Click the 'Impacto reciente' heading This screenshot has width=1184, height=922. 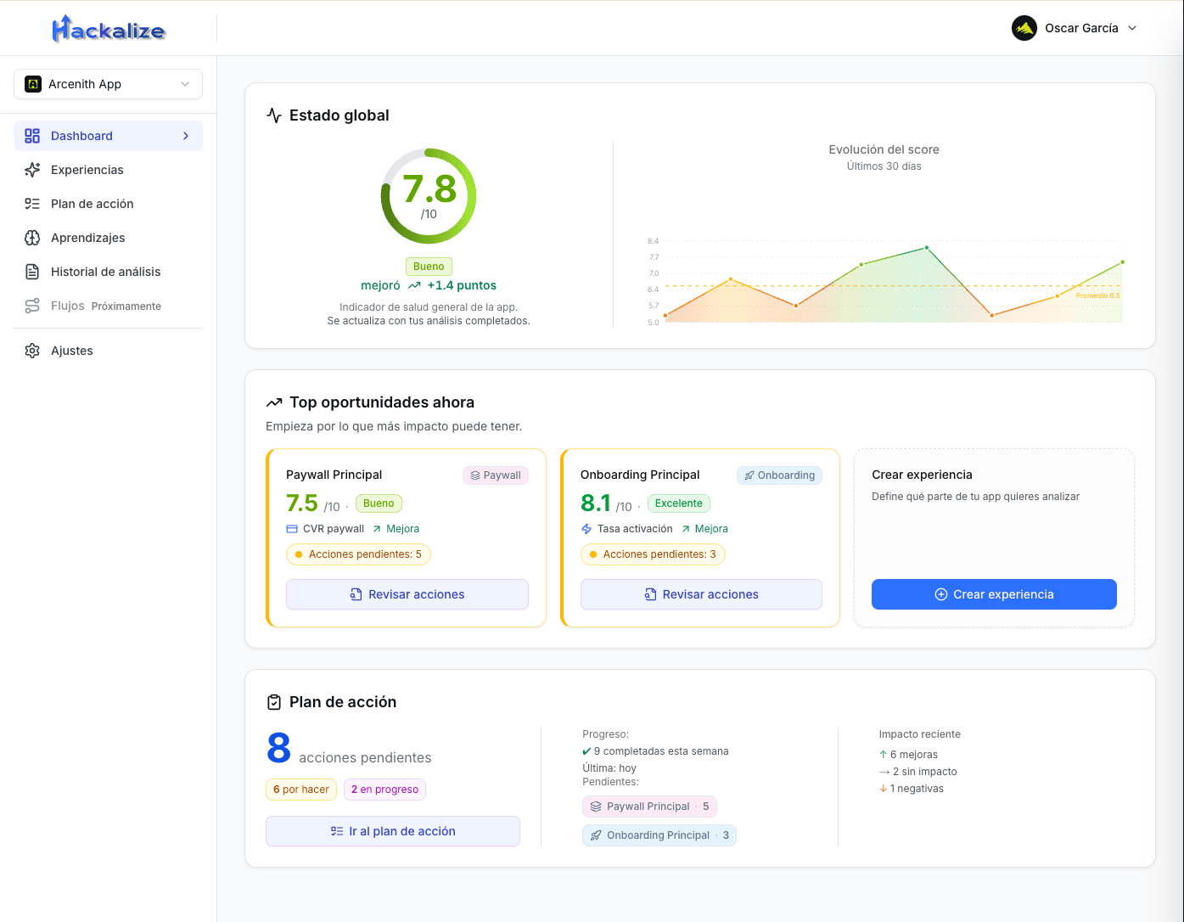(x=919, y=734)
